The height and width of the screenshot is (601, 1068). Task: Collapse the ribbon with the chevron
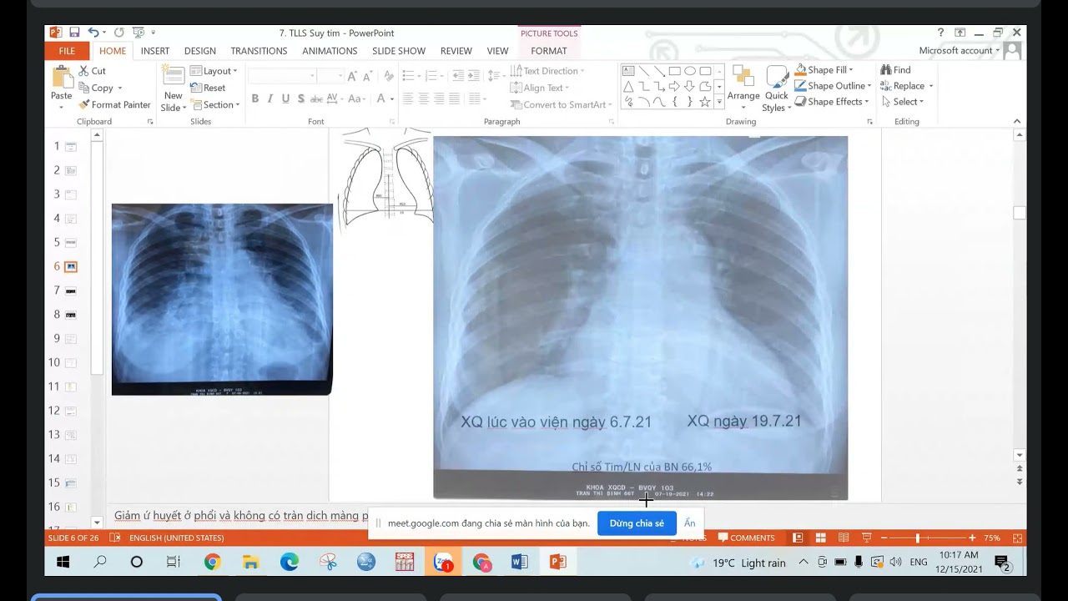click(x=1017, y=122)
